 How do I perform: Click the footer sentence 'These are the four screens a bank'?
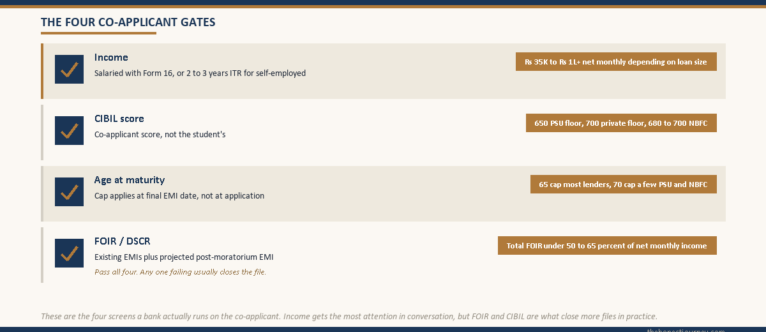[102, 316]
